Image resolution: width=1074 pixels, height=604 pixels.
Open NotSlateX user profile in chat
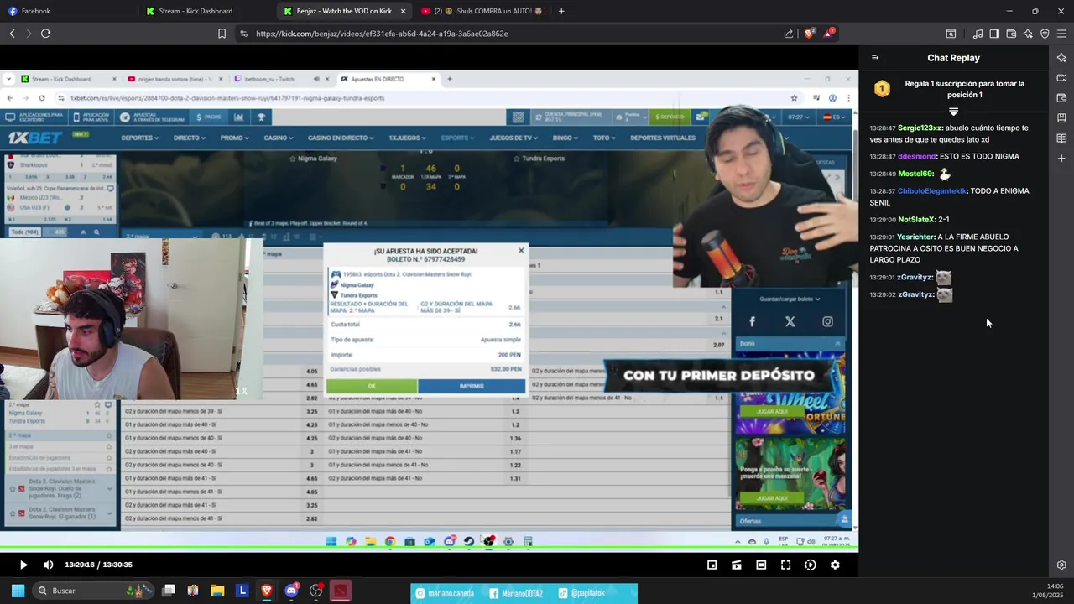click(916, 220)
